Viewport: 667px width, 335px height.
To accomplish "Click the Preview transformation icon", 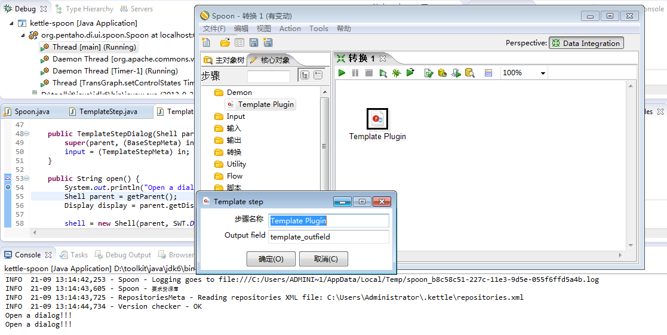I will pos(383,73).
